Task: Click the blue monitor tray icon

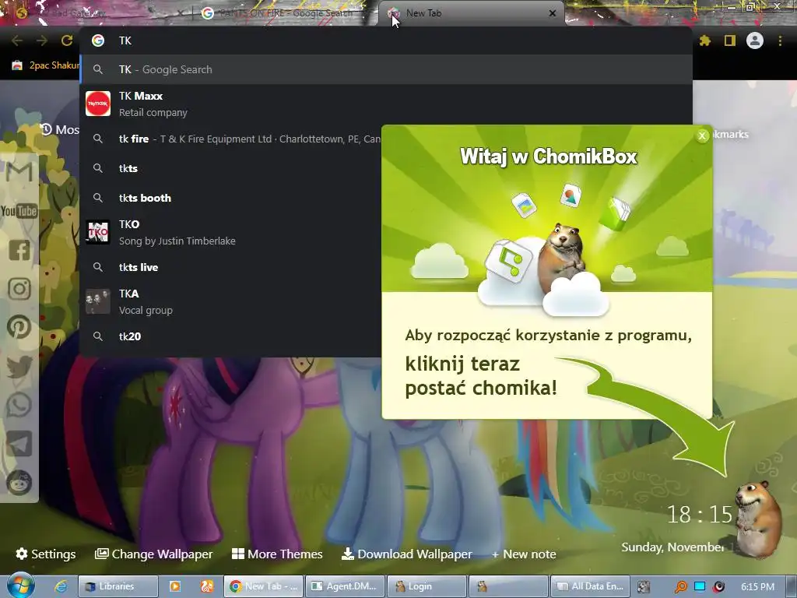Action: coord(700,586)
